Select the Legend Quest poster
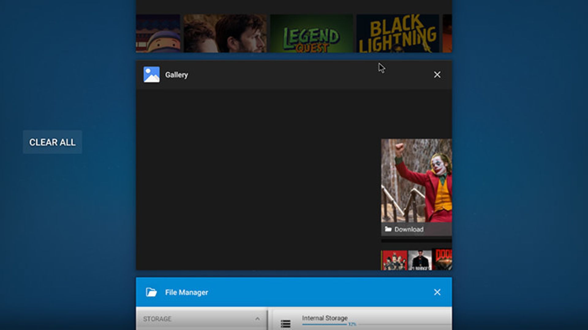 tap(311, 34)
